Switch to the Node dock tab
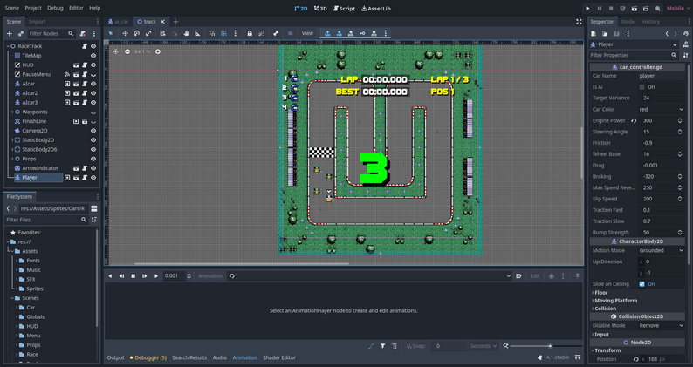 [628, 22]
